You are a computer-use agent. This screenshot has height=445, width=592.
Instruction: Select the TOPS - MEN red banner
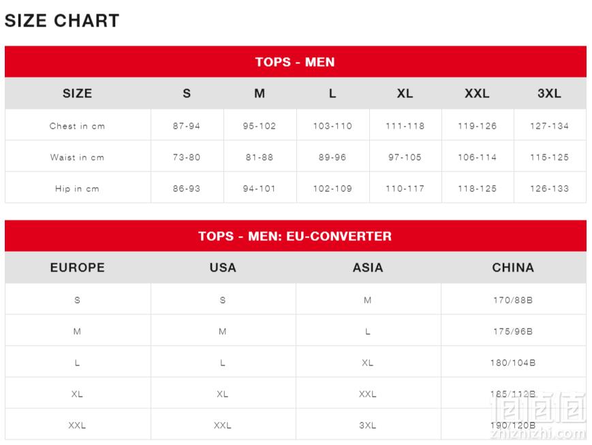coord(295,61)
